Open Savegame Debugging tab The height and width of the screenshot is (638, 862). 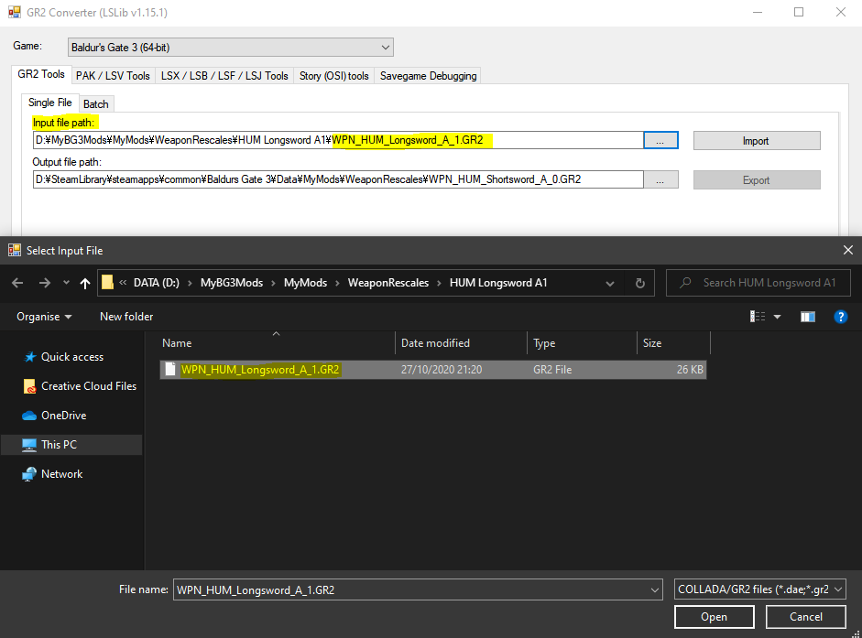click(428, 76)
